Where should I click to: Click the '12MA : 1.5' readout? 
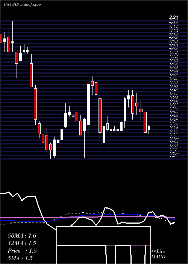click(x=22, y=243)
